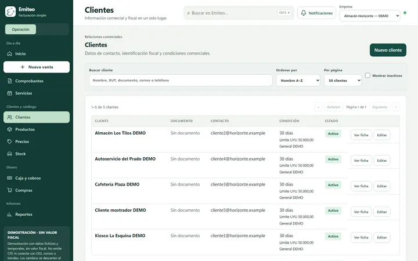Click Ver ficha for Cliente mostrador DEMO
The image size is (418, 261).
pos(361,212)
